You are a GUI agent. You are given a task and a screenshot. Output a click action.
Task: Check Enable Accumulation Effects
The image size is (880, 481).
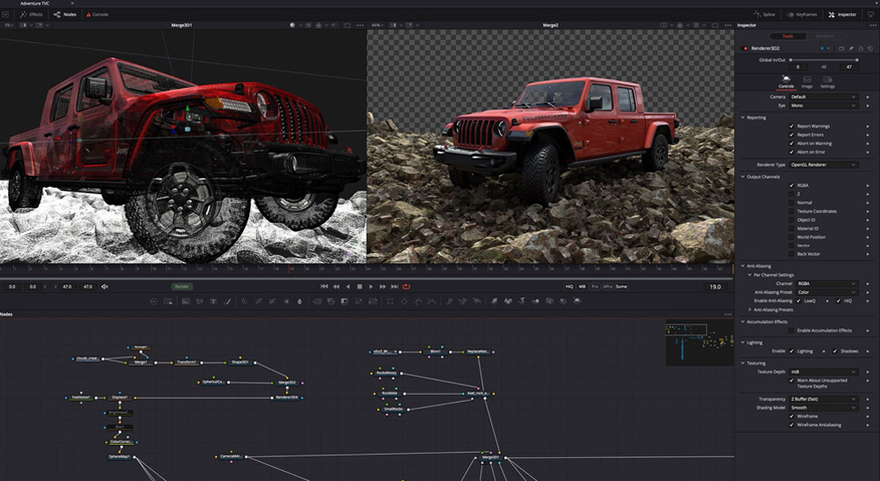(792, 331)
